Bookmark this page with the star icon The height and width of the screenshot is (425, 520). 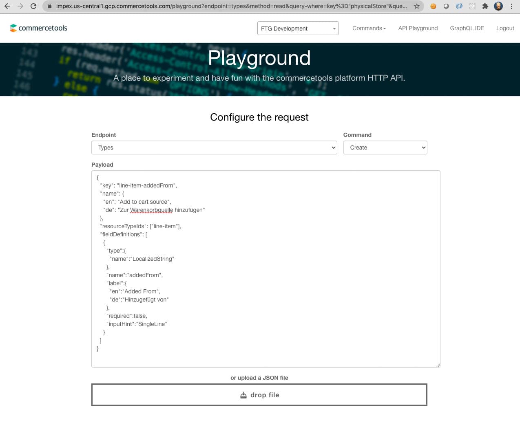point(416,6)
